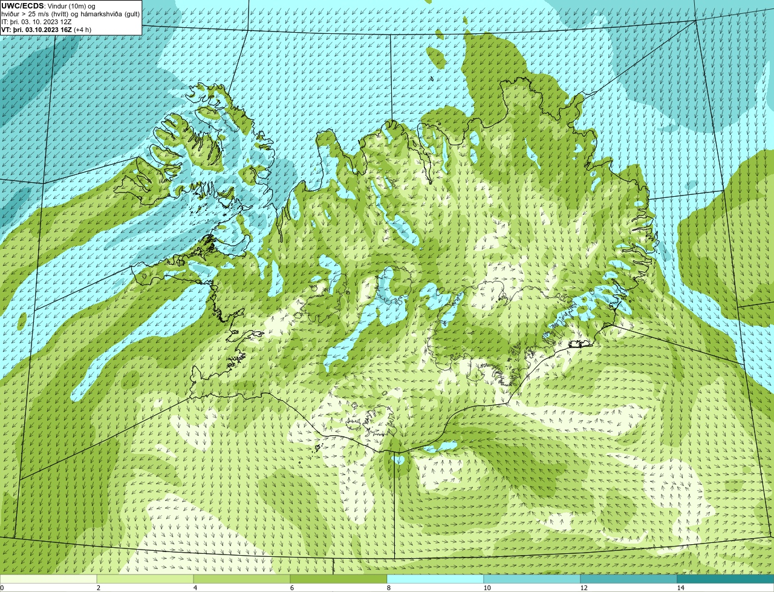Click the legend value '6'
774x592 pixels.
(x=291, y=588)
